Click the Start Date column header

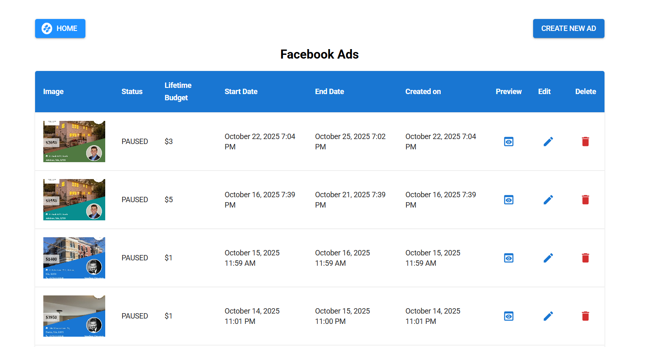(241, 92)
